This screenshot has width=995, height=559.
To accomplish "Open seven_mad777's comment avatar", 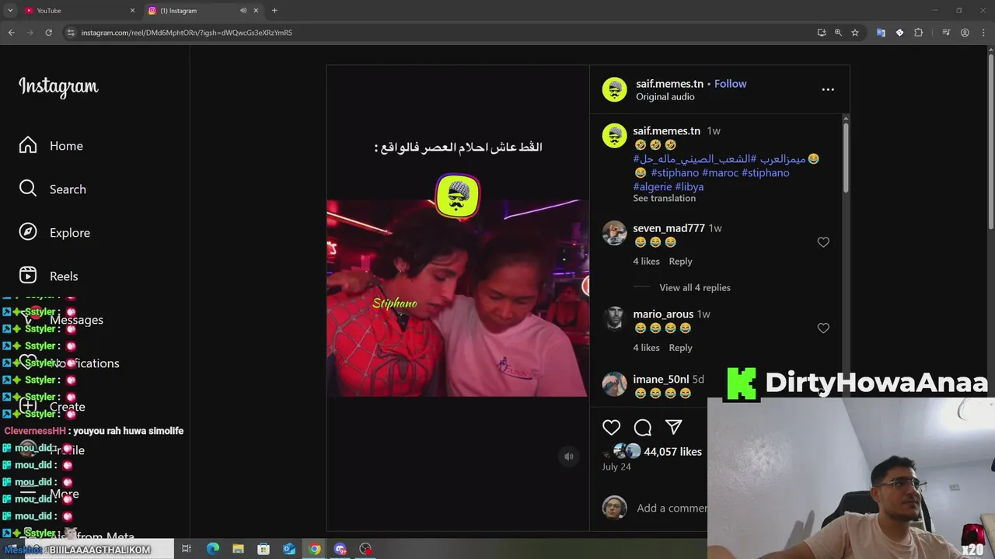I will click(614, 233).
